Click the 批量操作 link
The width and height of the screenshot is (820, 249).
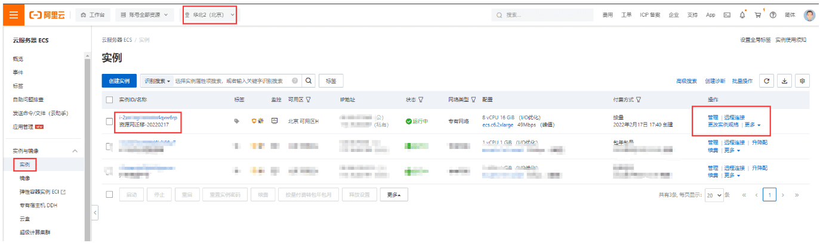[742, 81]
